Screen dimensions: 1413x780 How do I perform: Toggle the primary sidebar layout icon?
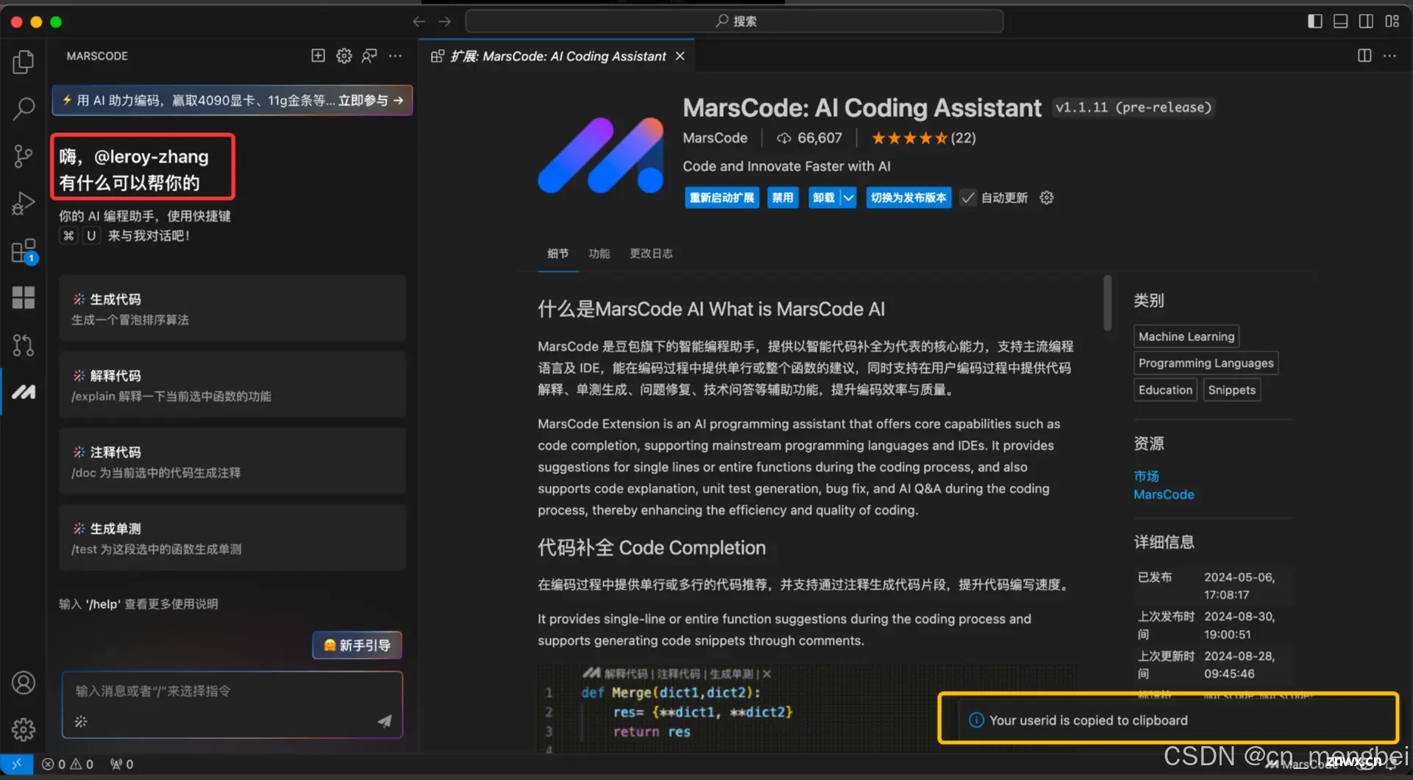click(1315, 21)
